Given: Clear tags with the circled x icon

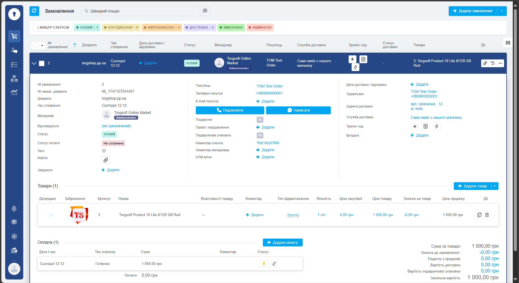Looking at the screenshot, I should (x=104, y=151).
